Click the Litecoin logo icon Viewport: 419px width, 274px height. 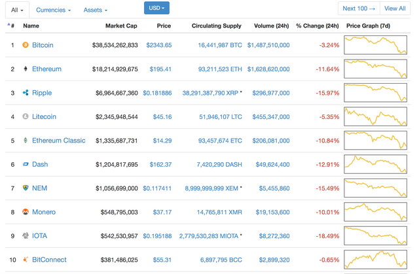26,116
